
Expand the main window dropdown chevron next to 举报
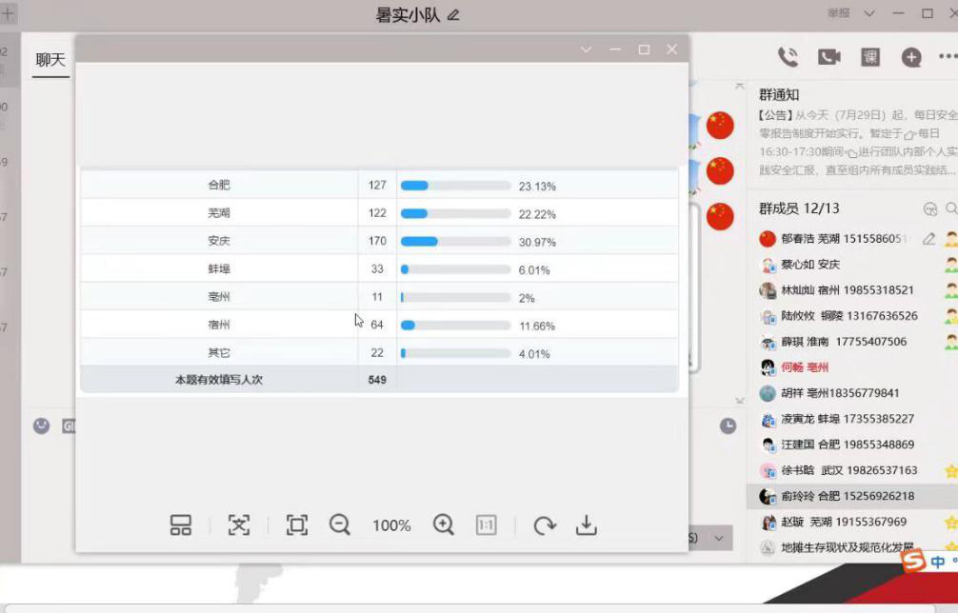point(868,13)
